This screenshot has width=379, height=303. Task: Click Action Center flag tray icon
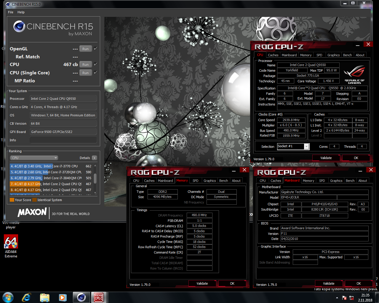point(344,298)
